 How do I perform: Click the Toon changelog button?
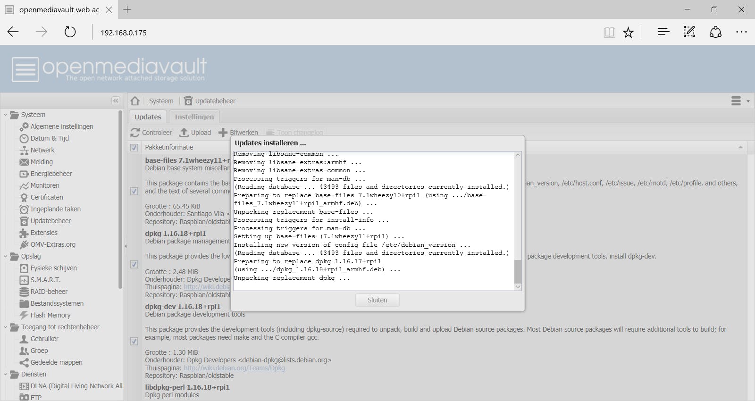[x=294, y=133]
